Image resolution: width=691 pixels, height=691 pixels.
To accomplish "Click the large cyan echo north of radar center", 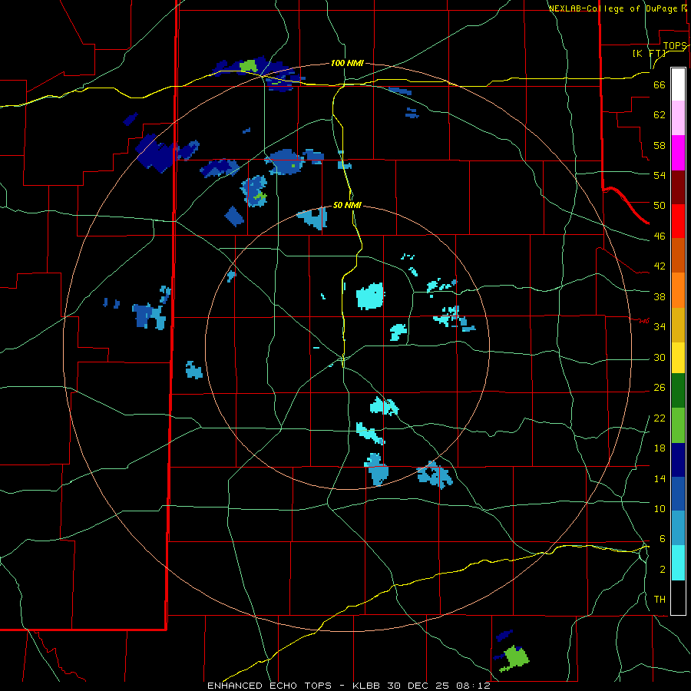I will [x=370, y=296].
